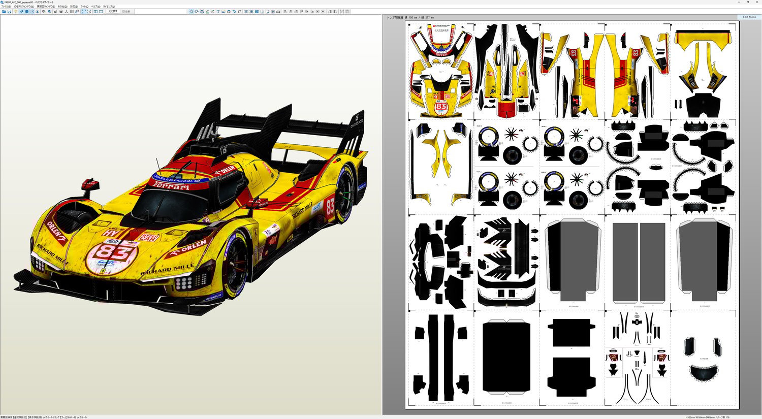Image resolution: width=762 pixels, height=419 pixels.
Task: Click the blue cube display icon
Action: [27, 12]
